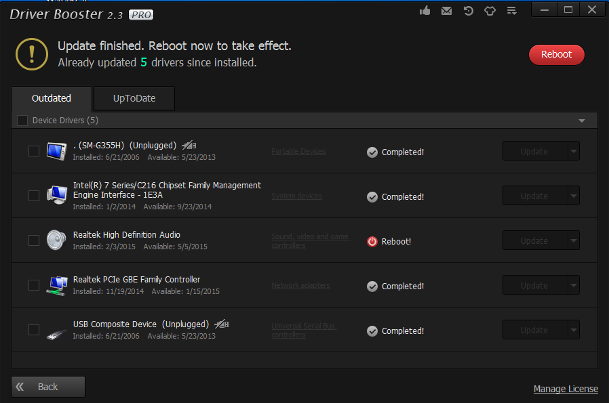This screenshot has height=403, width=609.
Task: Open the feedback envelope icon
Action: point(447,11)
